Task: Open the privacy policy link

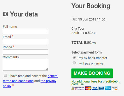Action: click(29, 83)
